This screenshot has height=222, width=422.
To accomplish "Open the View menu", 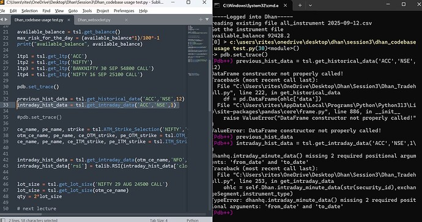I will 59,11.
